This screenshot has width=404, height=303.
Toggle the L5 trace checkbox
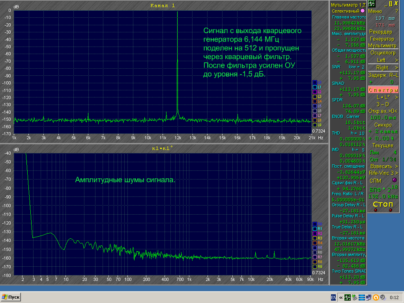(314, 106)
